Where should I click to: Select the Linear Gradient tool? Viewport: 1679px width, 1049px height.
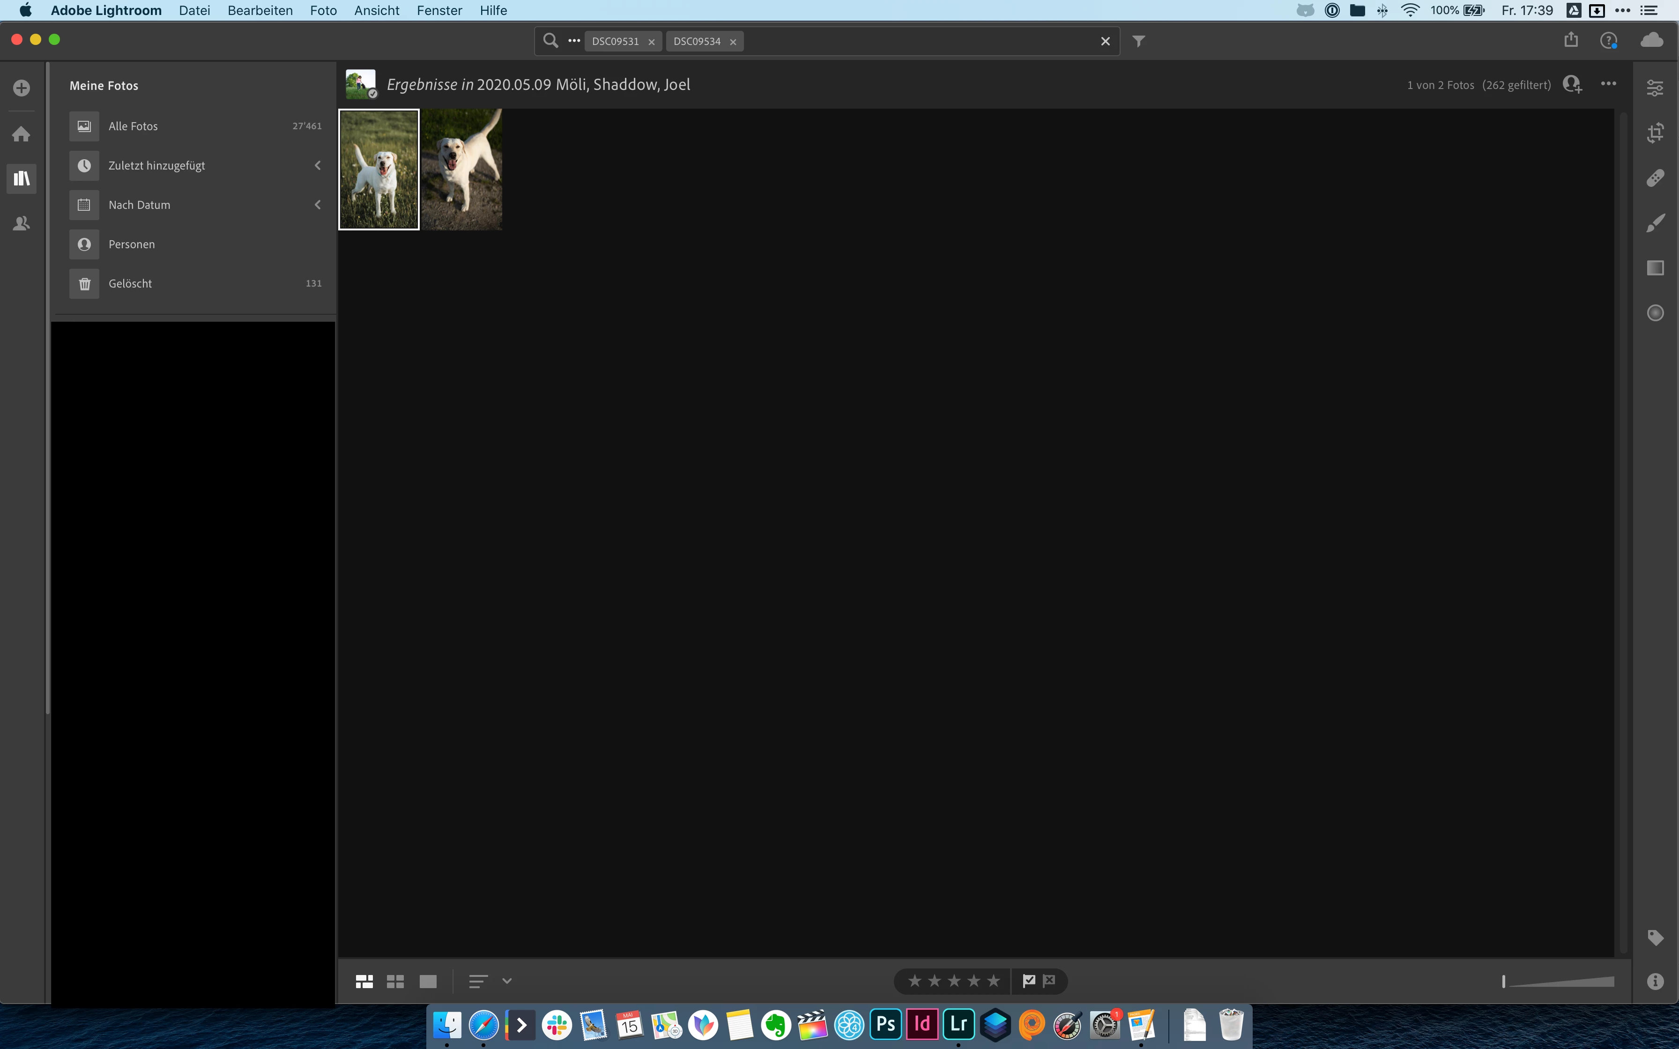coord(1655,268)
